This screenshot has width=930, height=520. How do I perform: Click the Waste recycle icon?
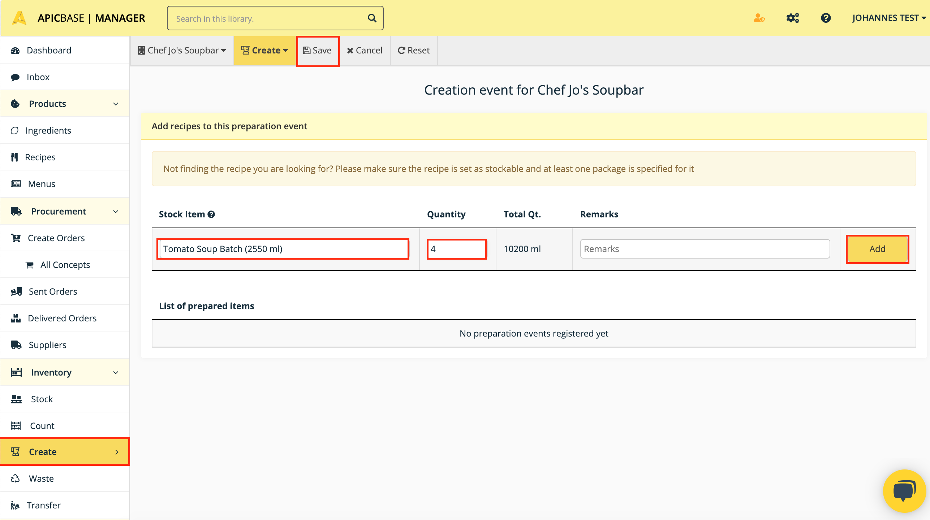[15, 479]
